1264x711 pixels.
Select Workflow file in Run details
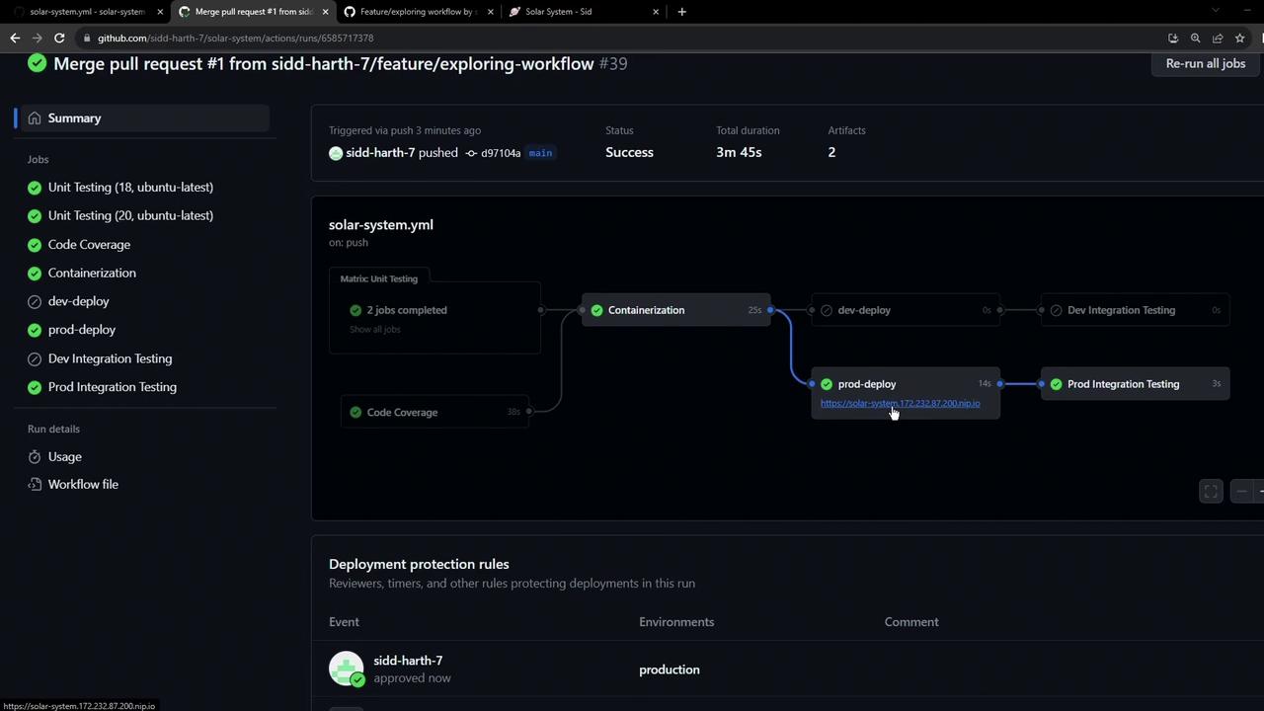[83, 484]
